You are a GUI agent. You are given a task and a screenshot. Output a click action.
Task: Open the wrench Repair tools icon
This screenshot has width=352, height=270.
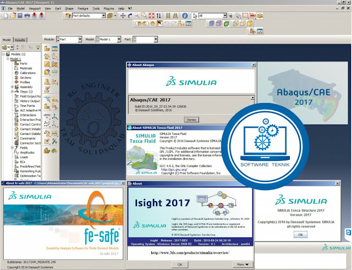pos(54,141)
